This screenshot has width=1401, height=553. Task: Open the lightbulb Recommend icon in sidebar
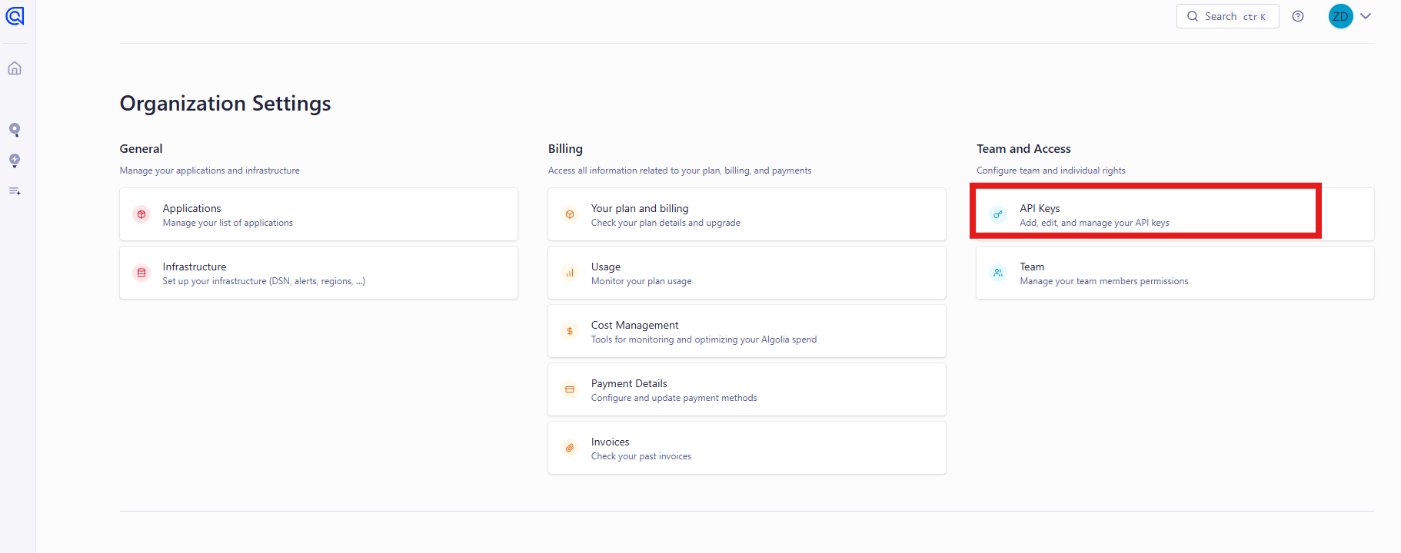[15, 161]
